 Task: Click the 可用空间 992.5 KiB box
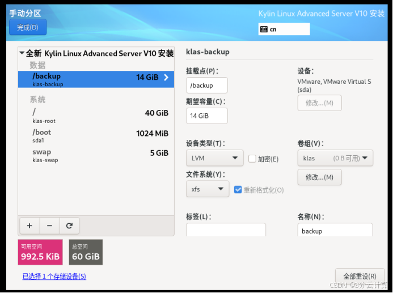pos(40,252)
